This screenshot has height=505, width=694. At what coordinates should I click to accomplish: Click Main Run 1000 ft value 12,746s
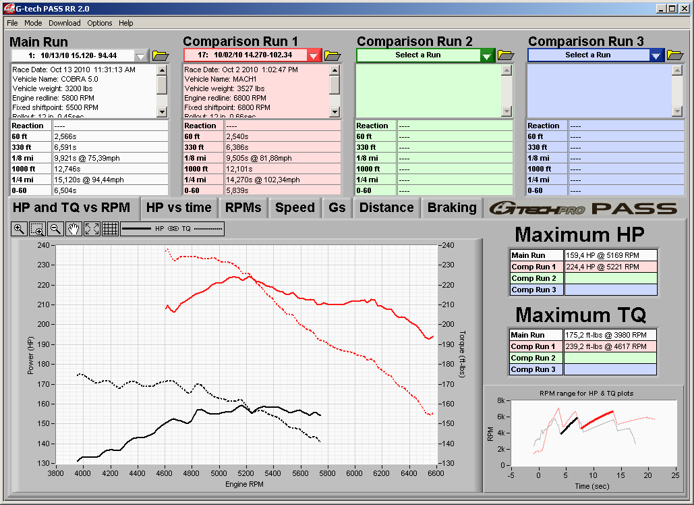pyautogui.click(x=111, y=169)
